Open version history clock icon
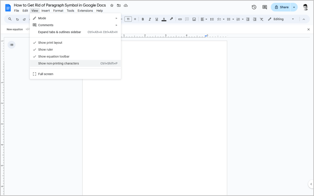The width and height of the screenshot is (314, 196). [x=254, y=7]
